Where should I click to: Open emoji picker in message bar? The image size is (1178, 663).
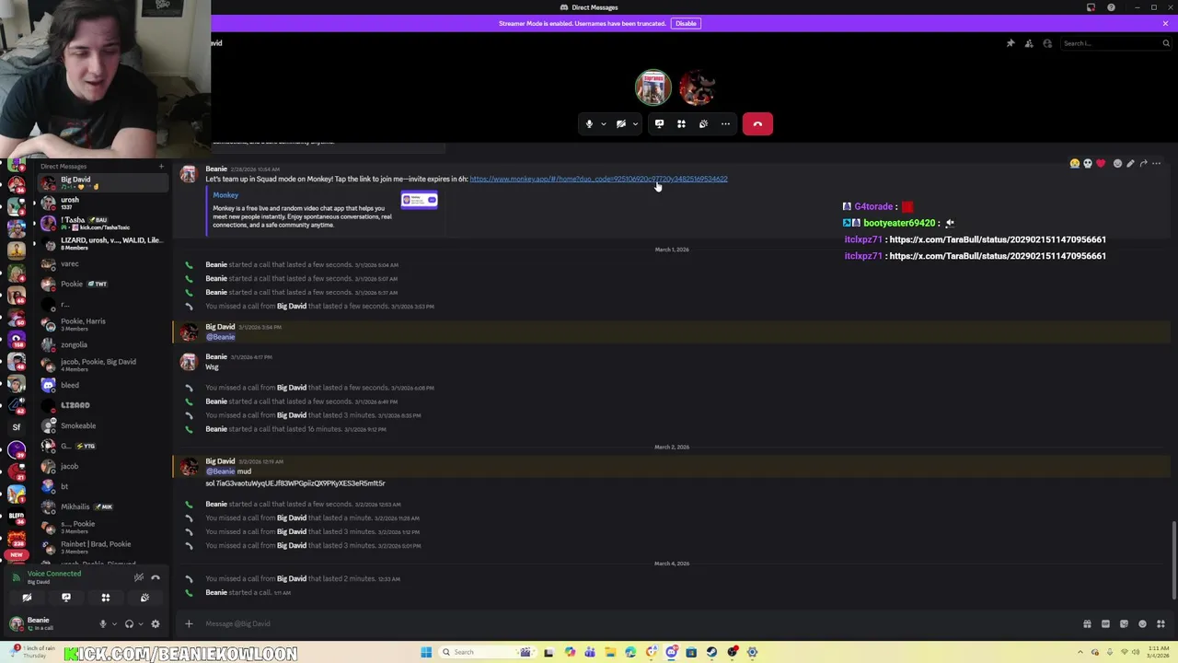(x=1142, y=624)
